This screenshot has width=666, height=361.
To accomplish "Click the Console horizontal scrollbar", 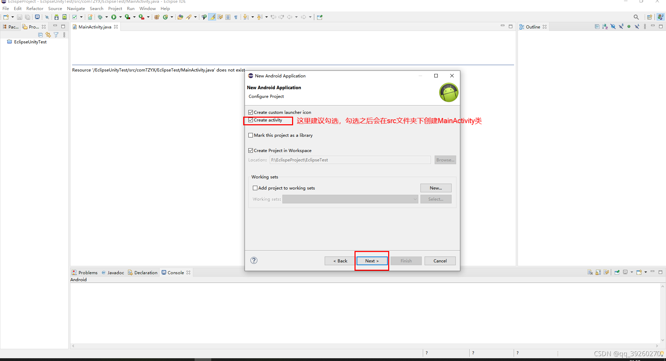I will point(365,346).
